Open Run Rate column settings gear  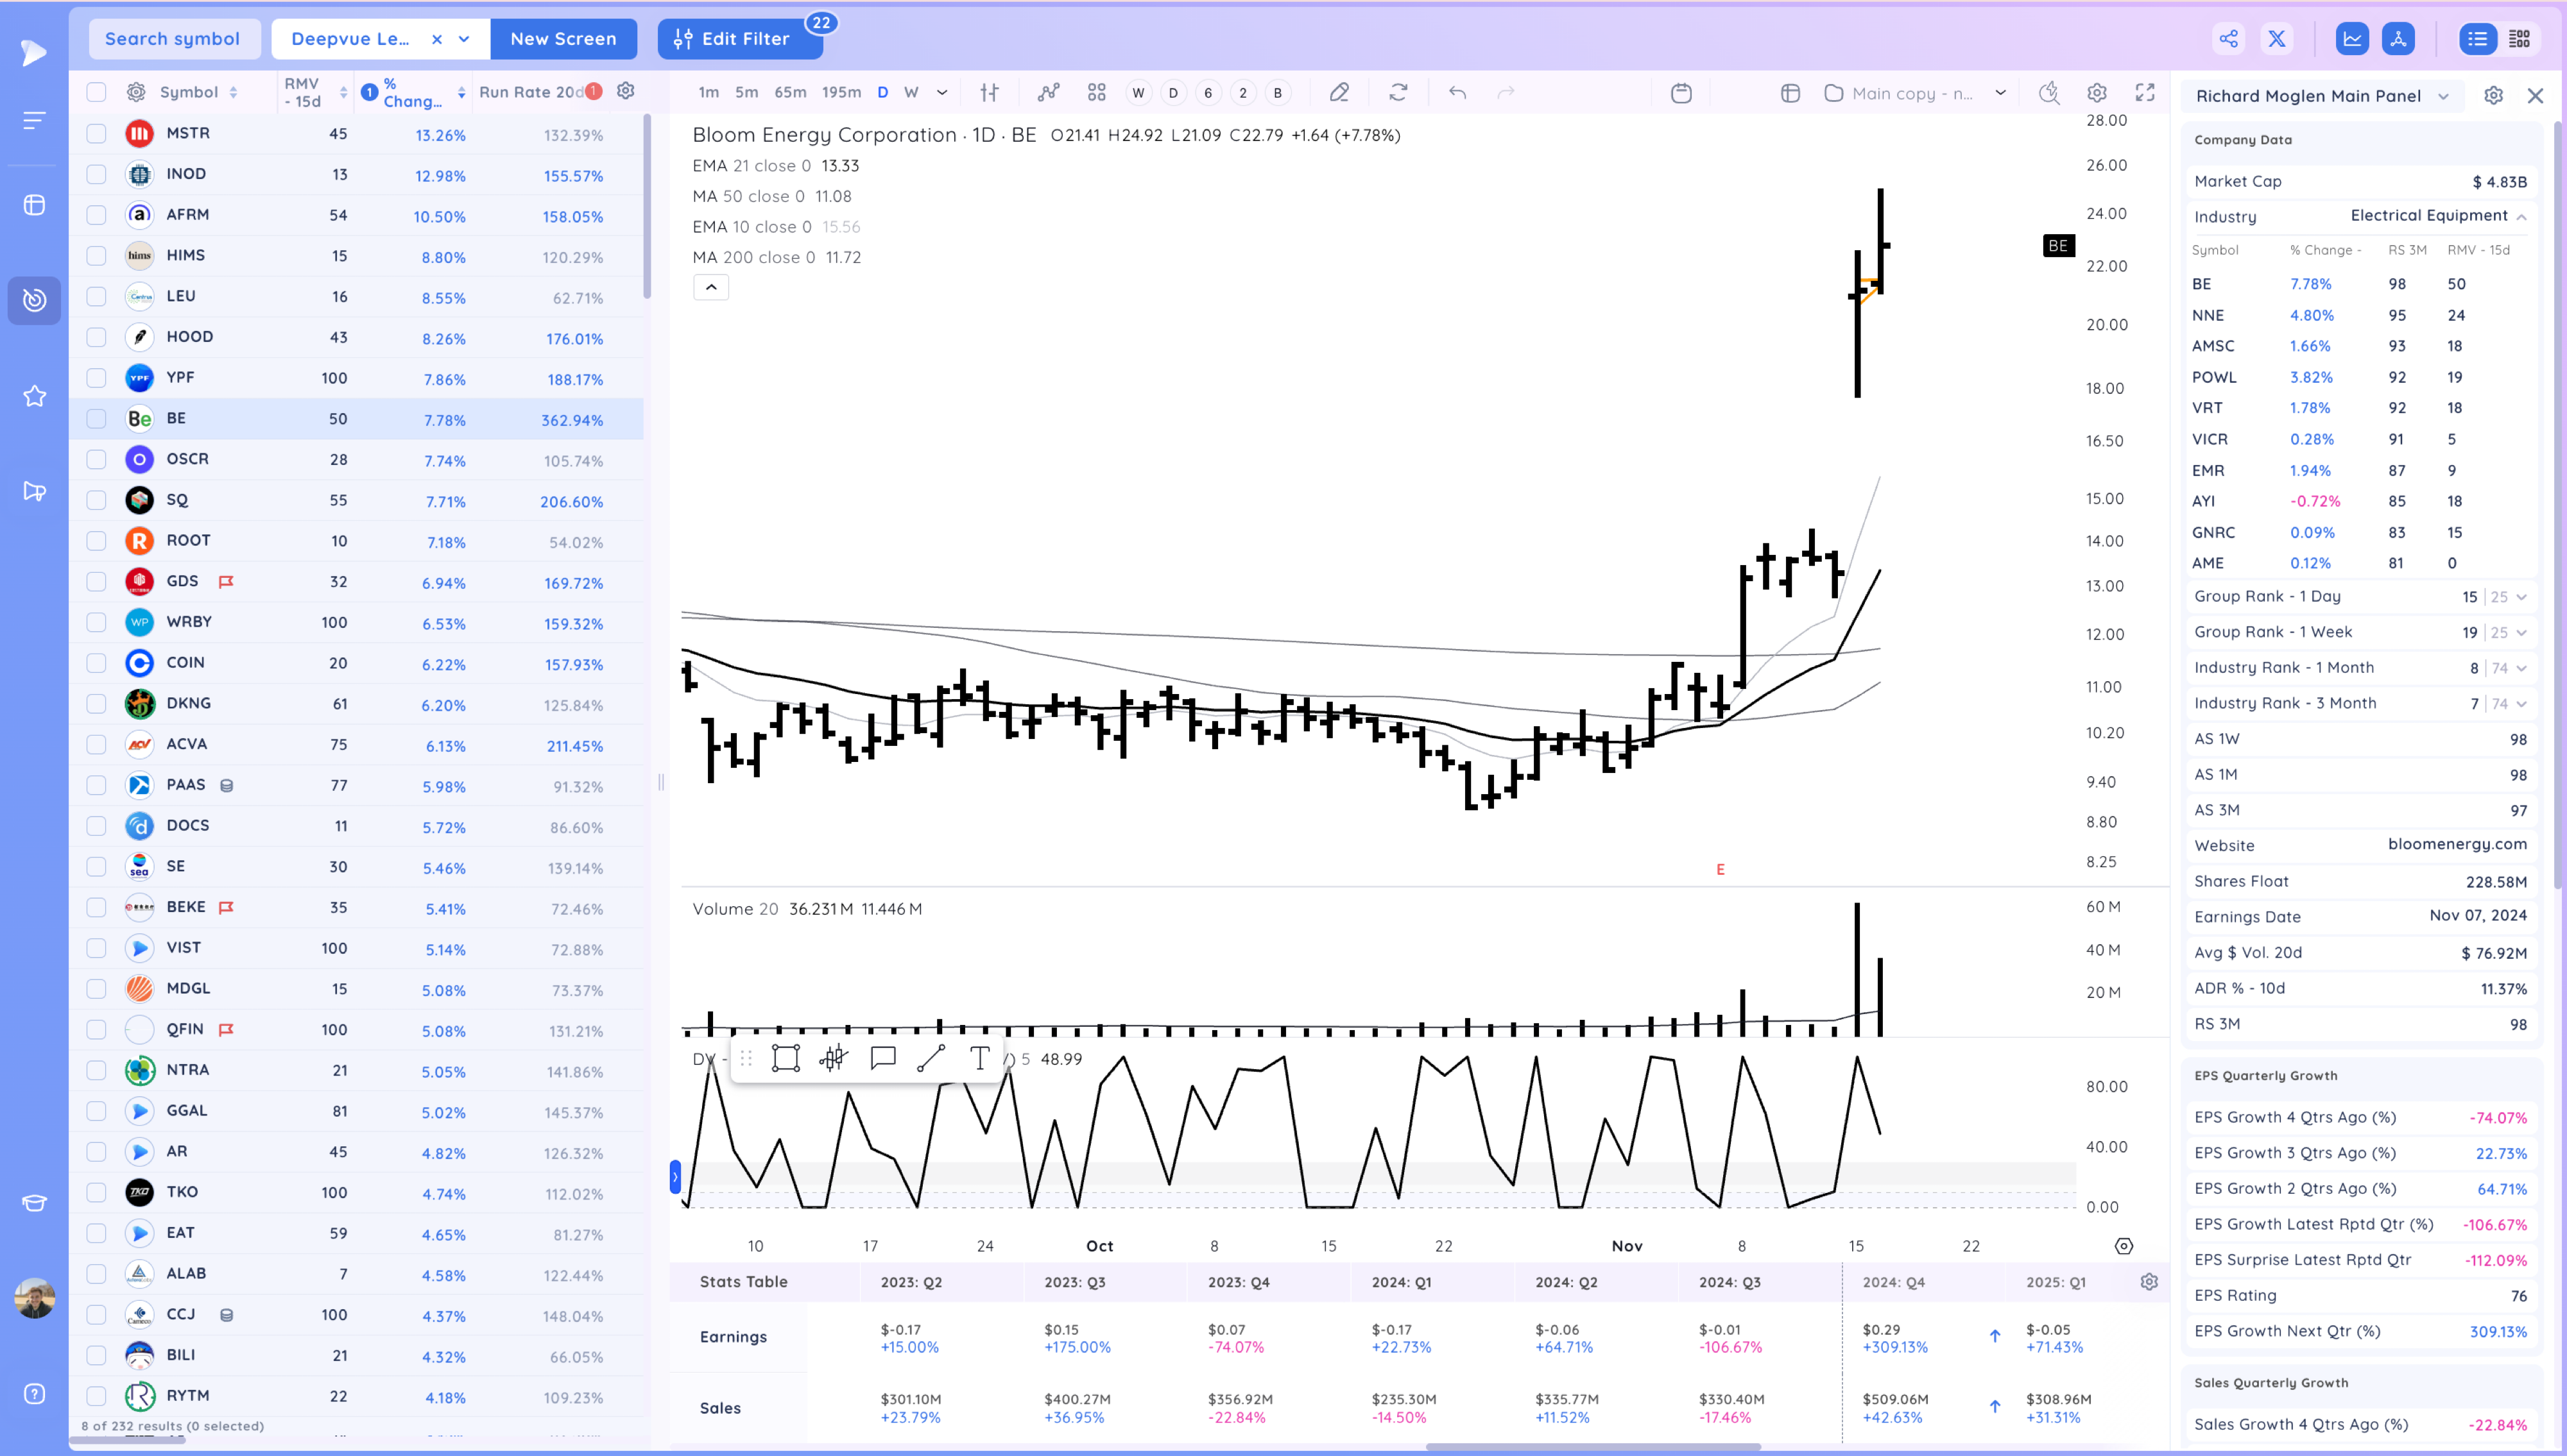pyautogui.click(x=626, y=91)
